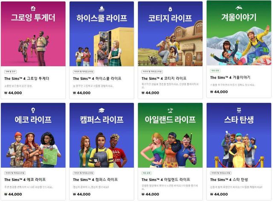
Task: Open The Sims 4 겨울이야기 title link
Action: point(230,78)
